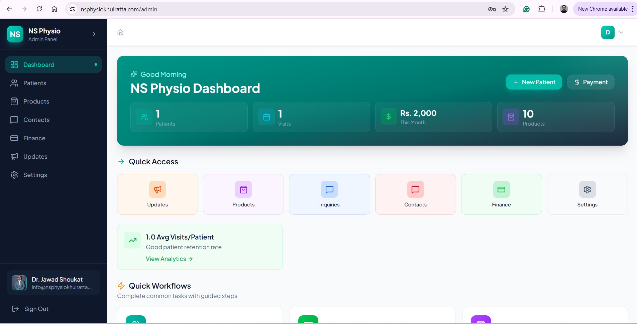Screen dimensions: 637x324
Task: Select Finance in the sidebar menu
Action: pos(34,138)
